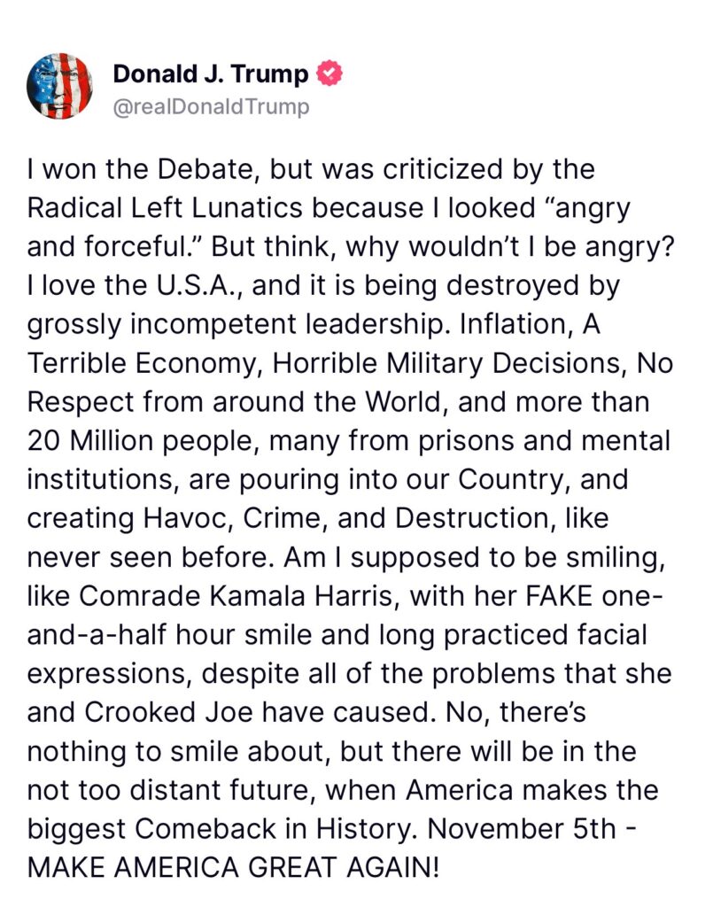Open the Donald J. Trump display name
713x907 pixels.
(x=211, y=74)
